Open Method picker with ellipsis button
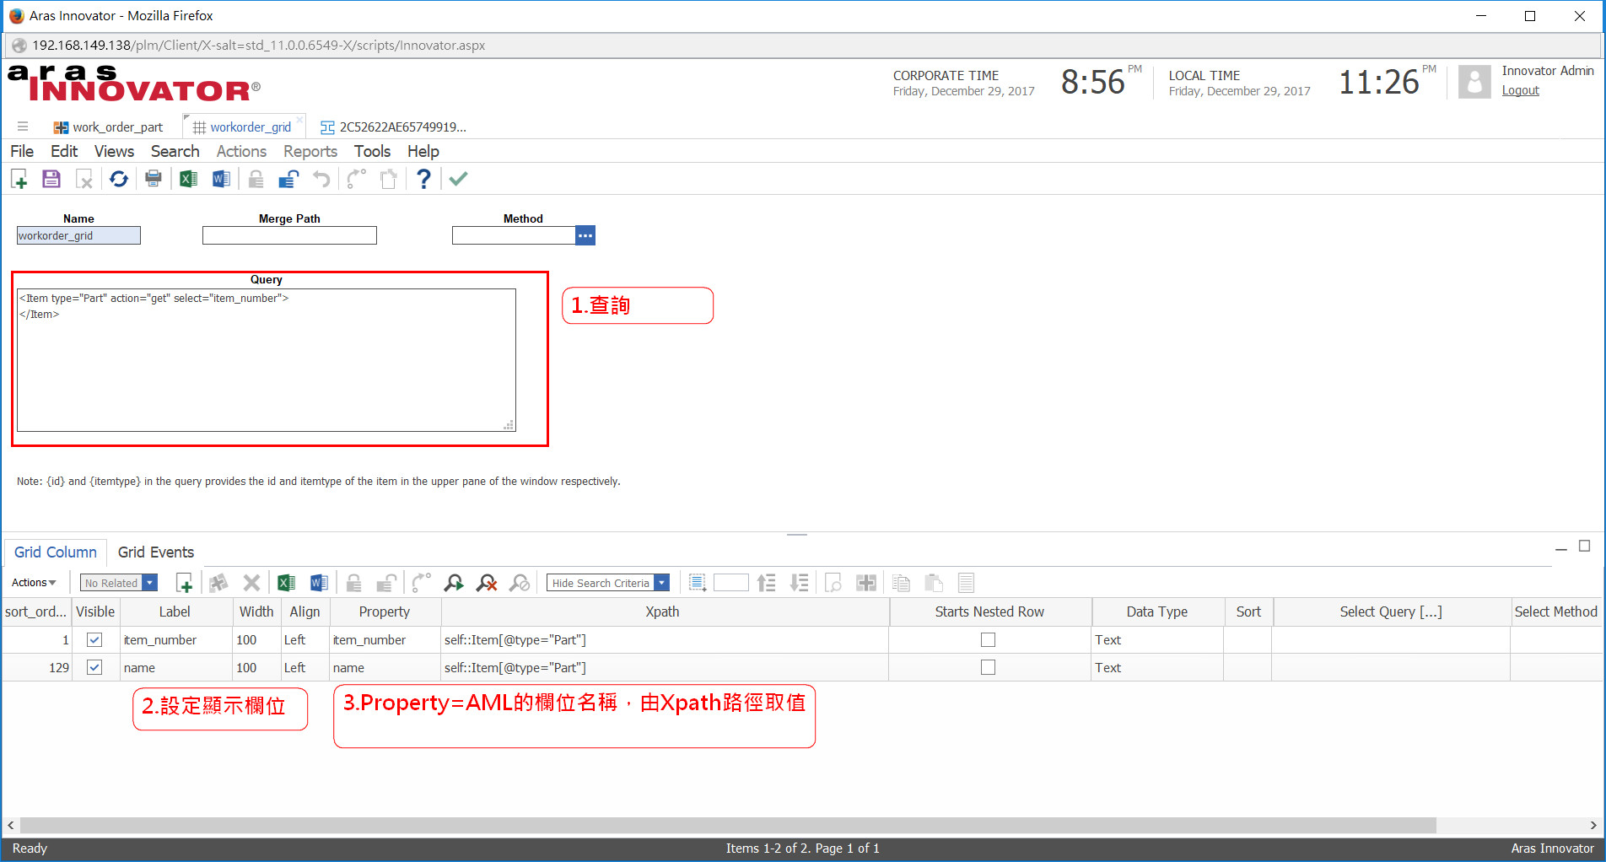 click(x=585, y=235)
